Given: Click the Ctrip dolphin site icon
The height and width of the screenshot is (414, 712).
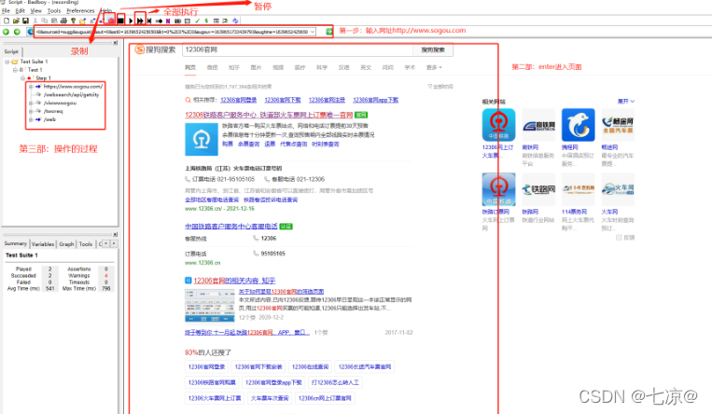Looking at the screenshot, I should tap(578, 125).
